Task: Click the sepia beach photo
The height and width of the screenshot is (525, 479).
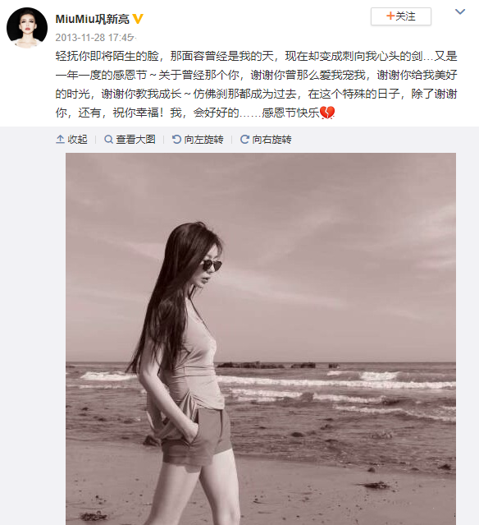Action: point(261,338)
